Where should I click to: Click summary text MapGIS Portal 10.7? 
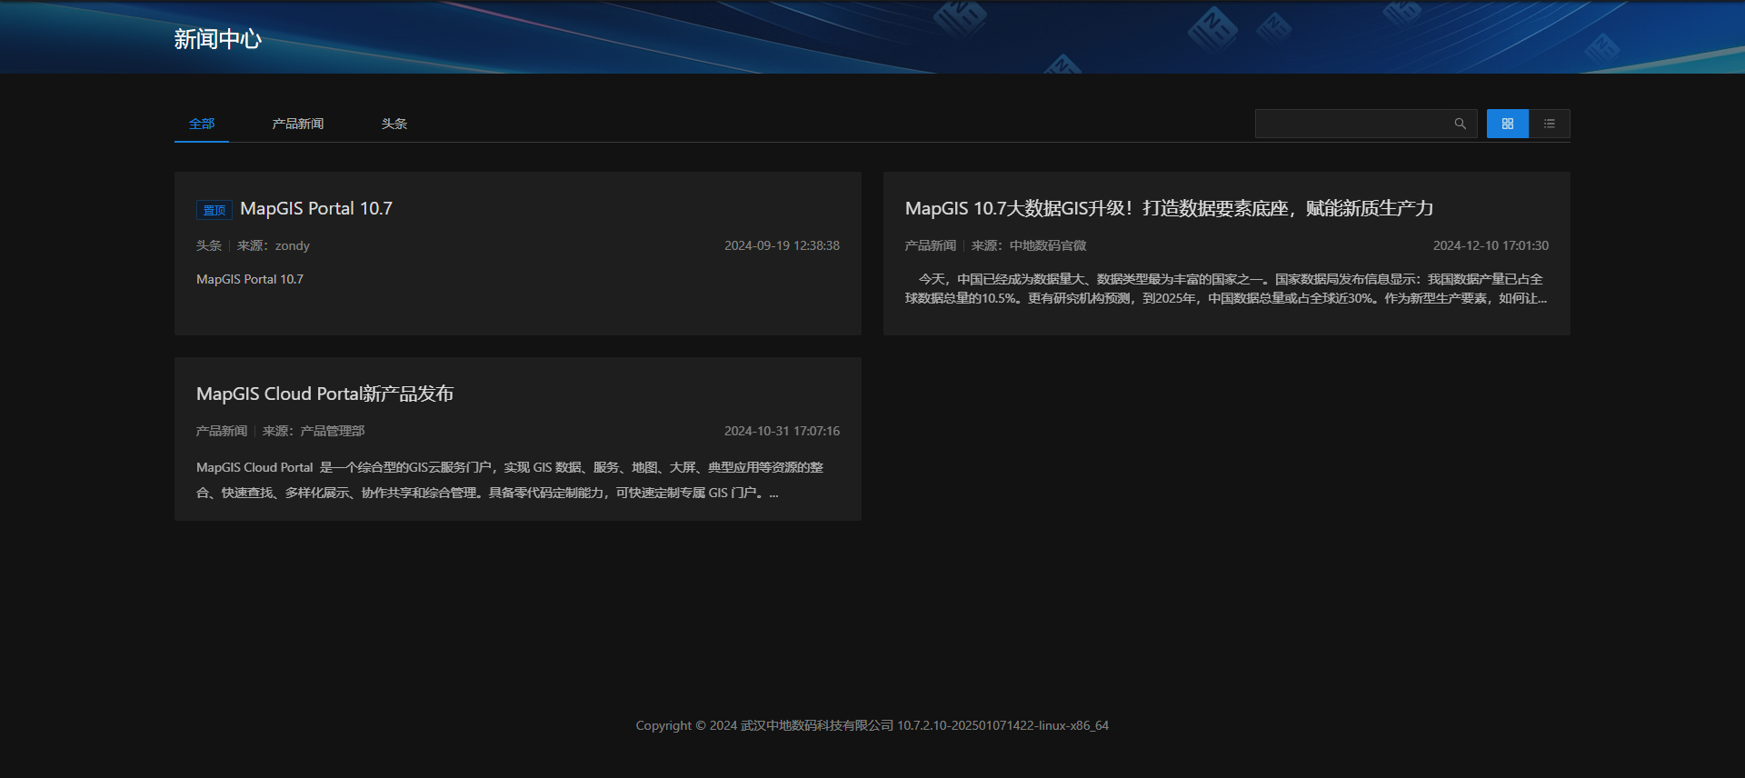(x=250, y=279)
